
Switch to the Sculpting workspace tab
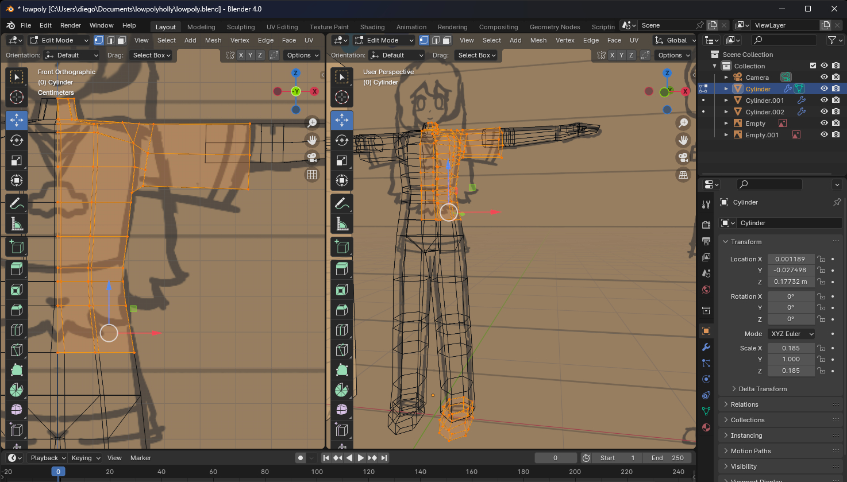pyautogui.click(x=240, y=27)
